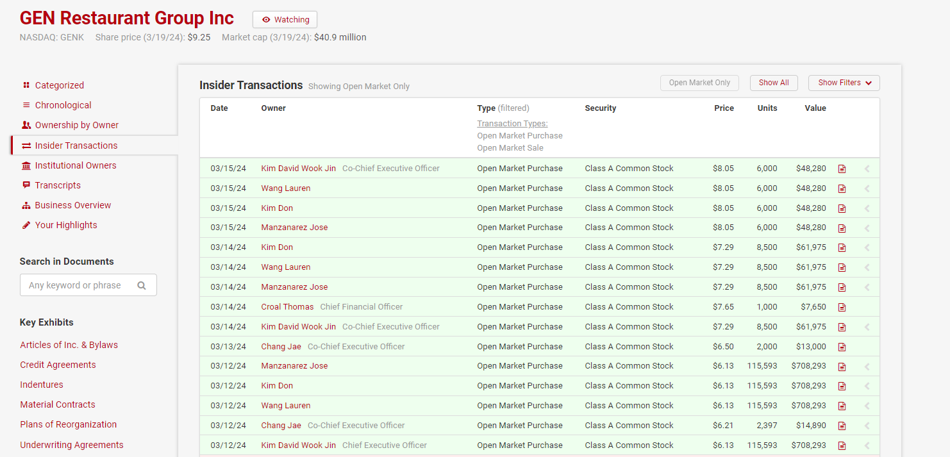Click the Transaction Types underlined label
Image resolution: width=950 pixels, height=457 pixels.
pyautogui.click(x=512, y=124)
